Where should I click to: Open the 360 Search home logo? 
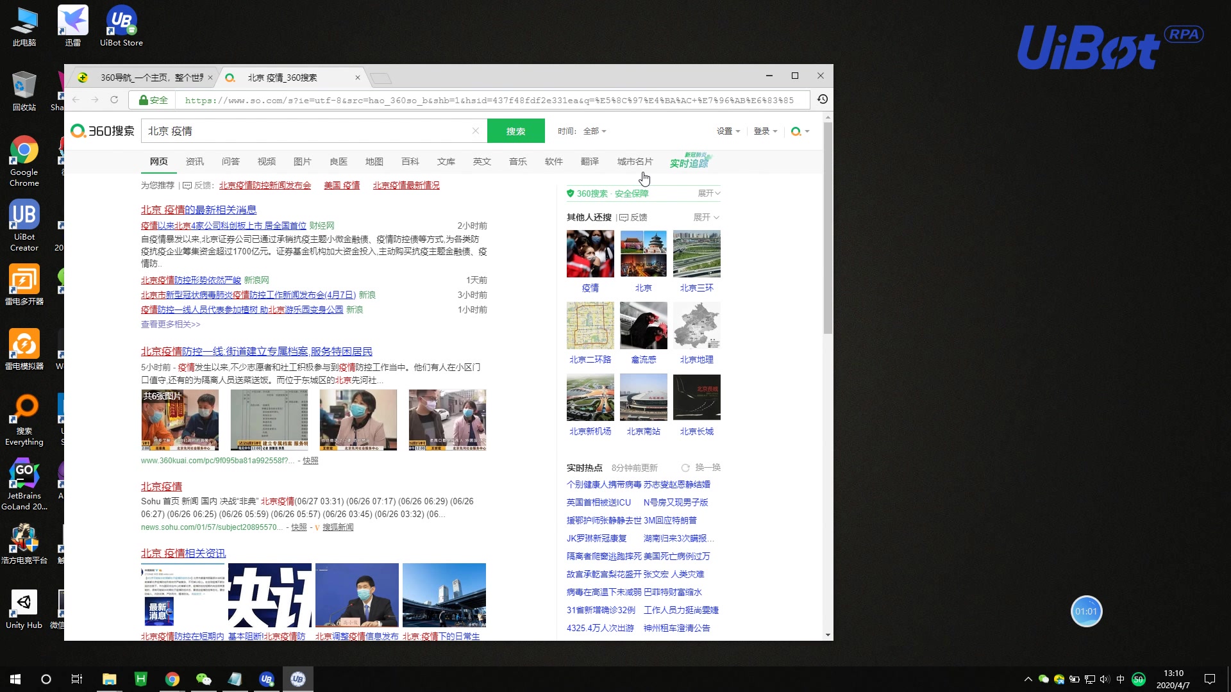(102, 131)
